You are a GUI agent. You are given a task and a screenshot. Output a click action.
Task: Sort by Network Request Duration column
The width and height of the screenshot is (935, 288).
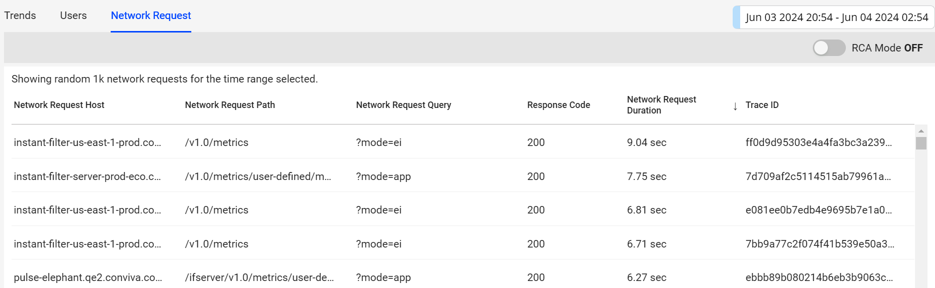click(661, 105)
